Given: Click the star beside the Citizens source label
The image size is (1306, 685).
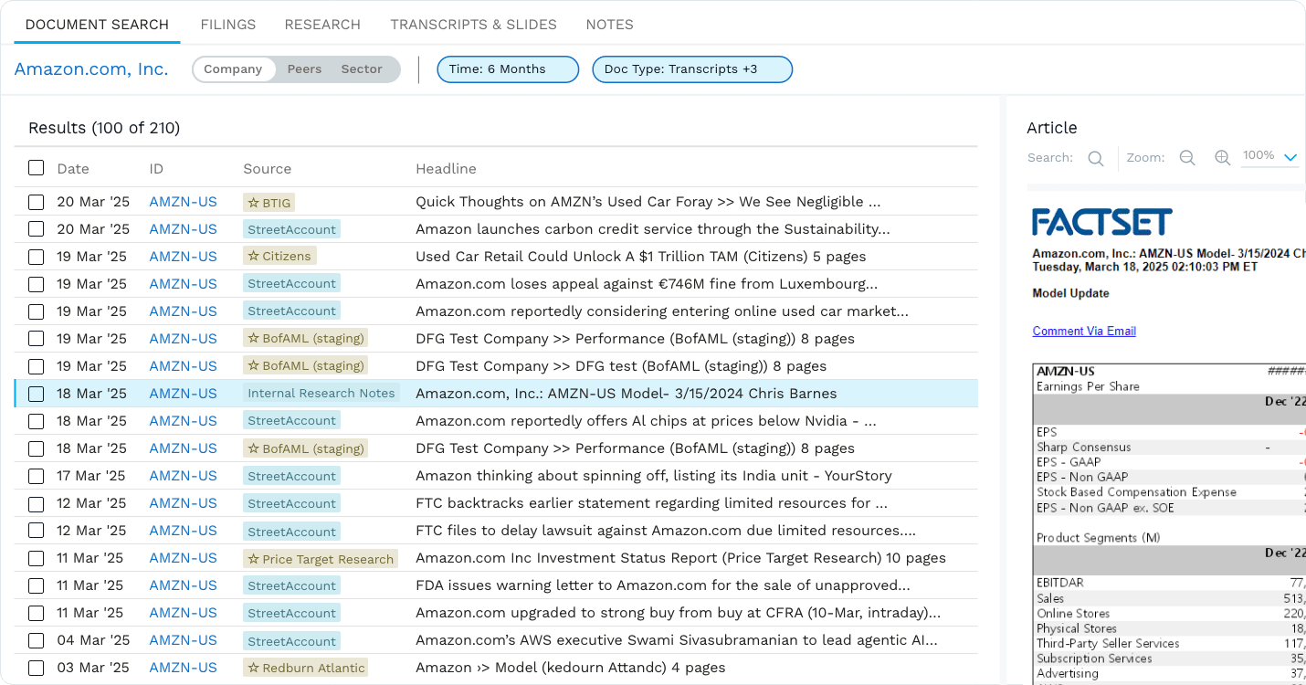Looking at the screenshot, I should (x=254, y=257).
